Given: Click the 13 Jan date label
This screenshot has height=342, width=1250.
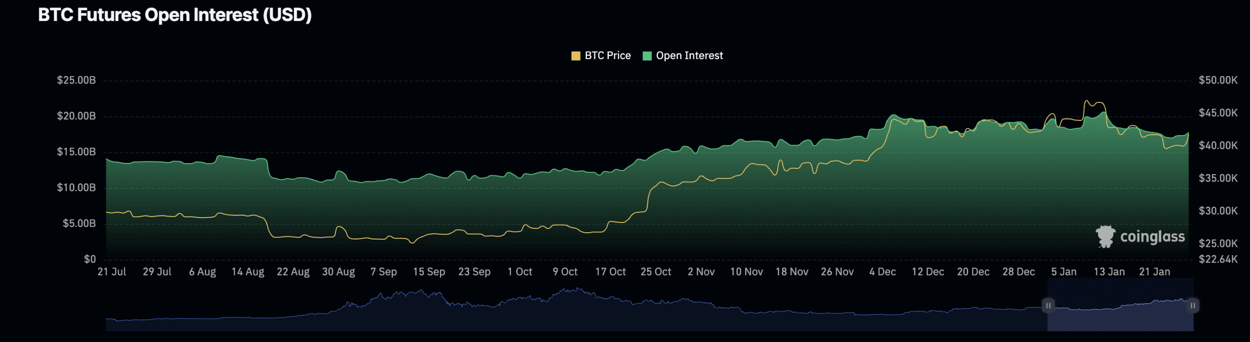Looking at the screenshot, I should click(x=1109, y=272).
